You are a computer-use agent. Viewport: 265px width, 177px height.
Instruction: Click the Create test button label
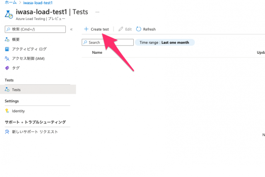click(100, 29)
